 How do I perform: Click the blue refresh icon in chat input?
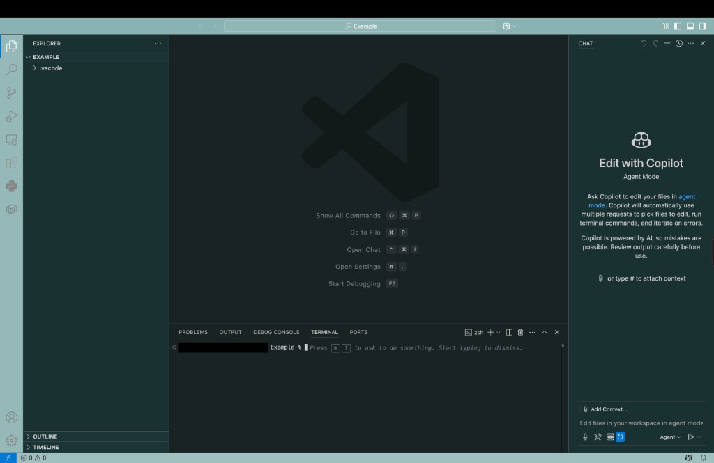pyautogui.click(x=620, y=437)
